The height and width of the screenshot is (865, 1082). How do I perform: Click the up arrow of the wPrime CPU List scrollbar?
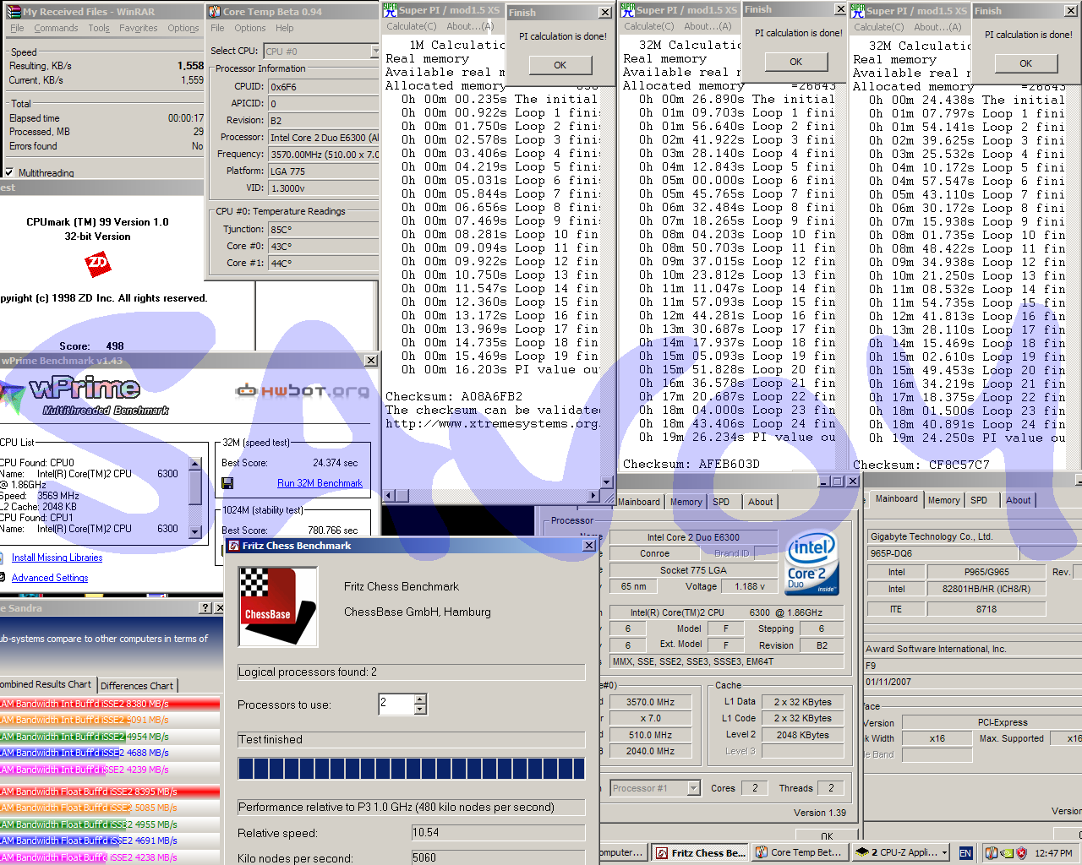(x=195, y=464)
